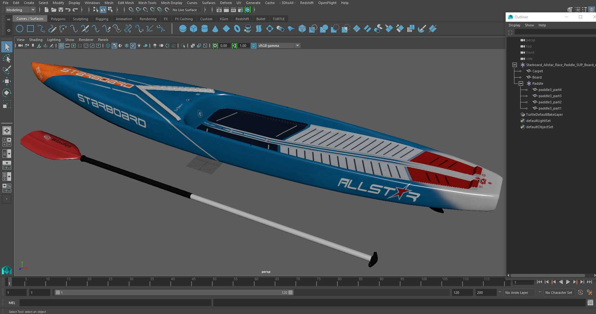
Task: Toggle the film gate in viewport toolbar
Action: (67, 46)
